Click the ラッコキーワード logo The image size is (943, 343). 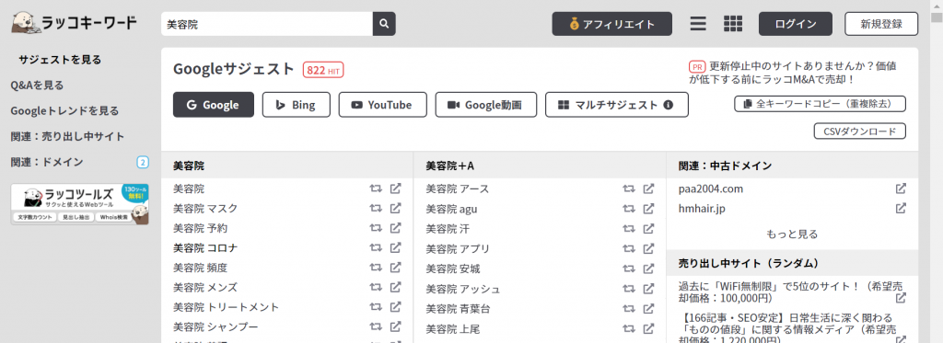pos(74,23)
